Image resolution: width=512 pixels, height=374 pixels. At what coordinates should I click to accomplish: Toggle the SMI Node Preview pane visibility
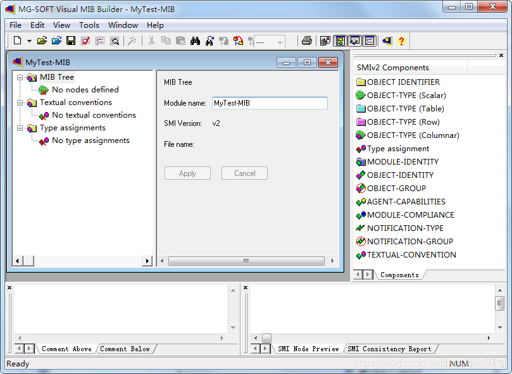[x=369, y=41]
